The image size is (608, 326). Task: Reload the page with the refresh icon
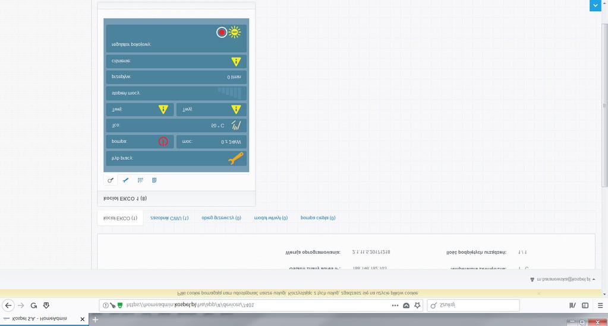pyautogui.click(x=34, y=305)
